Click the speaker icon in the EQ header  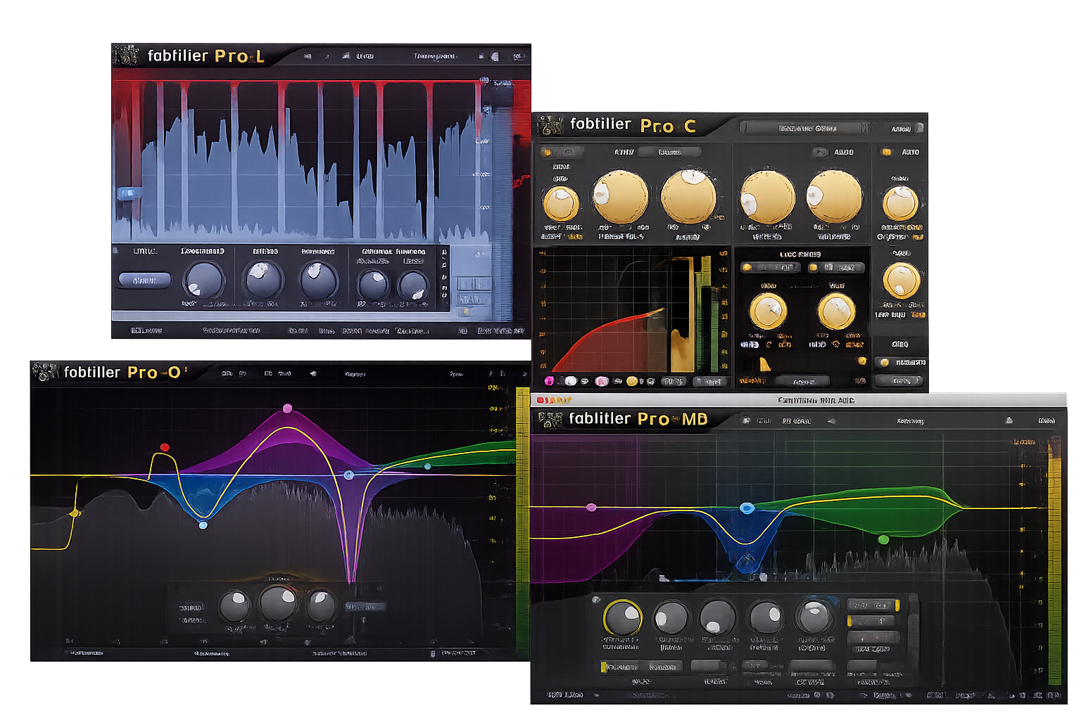tap(312, 374)
